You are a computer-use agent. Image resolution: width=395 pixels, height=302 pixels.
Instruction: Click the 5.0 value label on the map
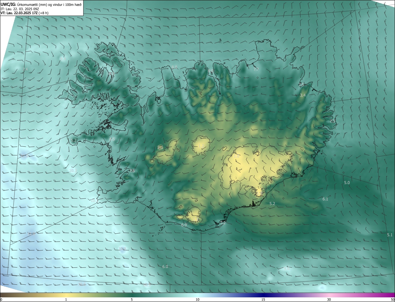[x=347, y=183]
